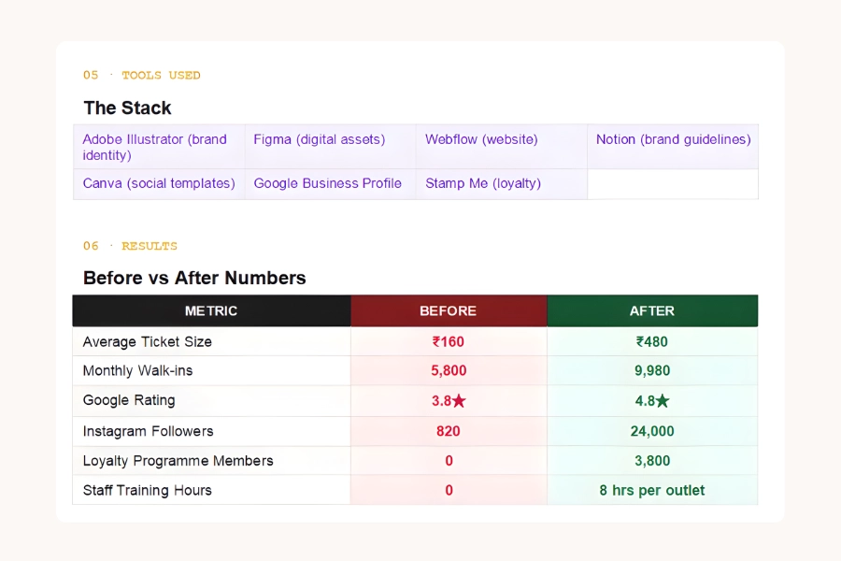Select the ₹480 after value
This screenshot has width=841, height=561.
coord(651,341)
